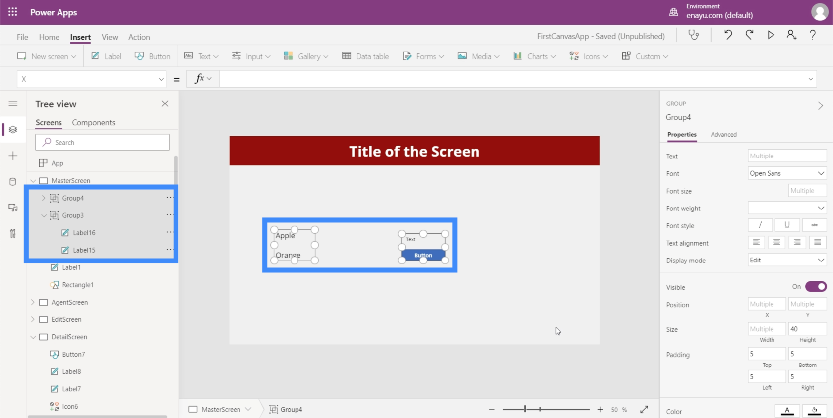This screenshot has height=418, width=833.
Task: Open more options for Label16
Action: coord(169,232)
